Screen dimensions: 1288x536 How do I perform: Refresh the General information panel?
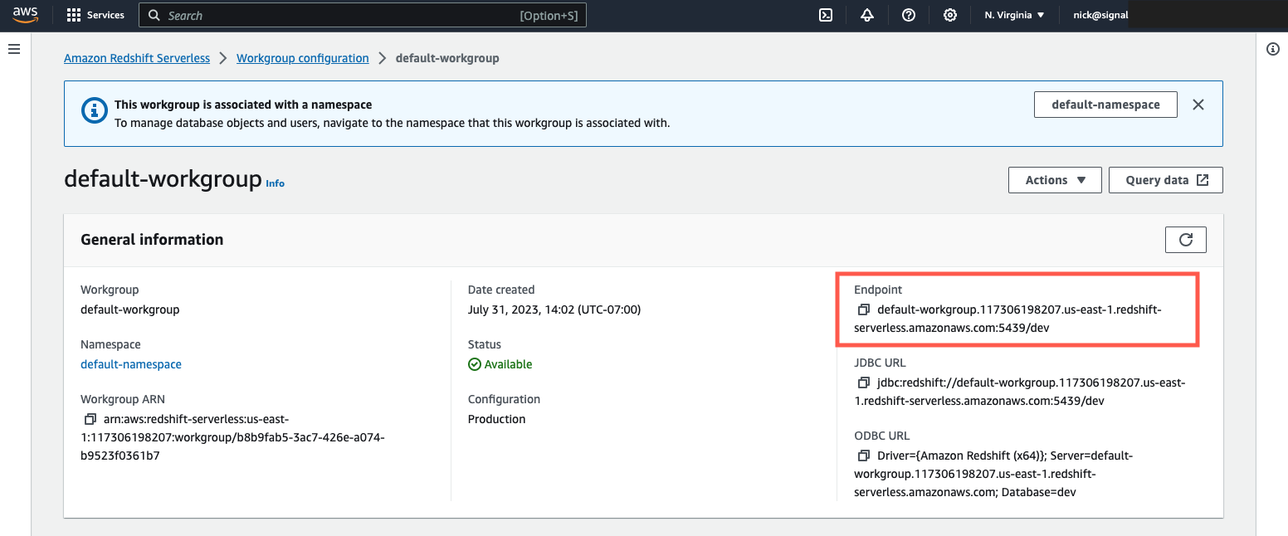pos(1185,239)
